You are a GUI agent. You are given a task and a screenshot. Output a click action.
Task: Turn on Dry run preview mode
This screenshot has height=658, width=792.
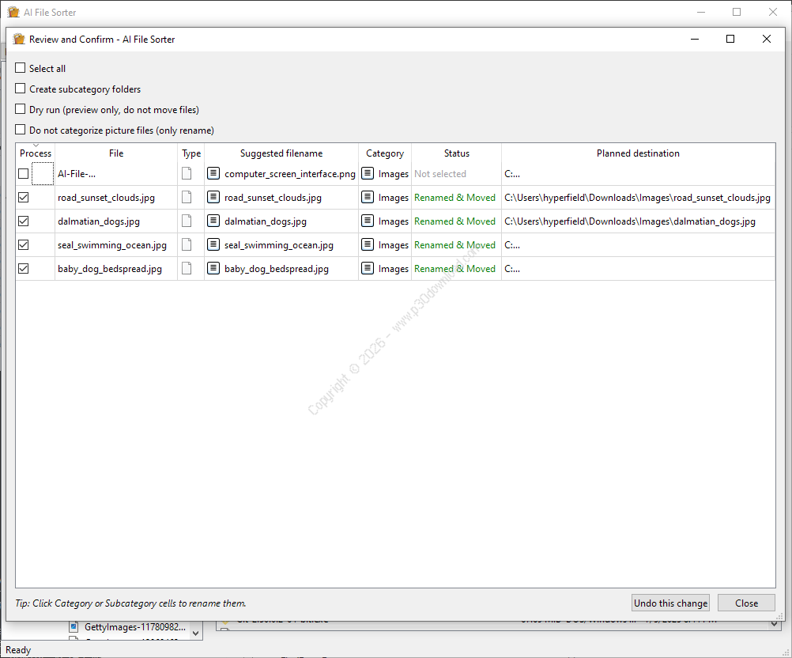tap(21, 110)
